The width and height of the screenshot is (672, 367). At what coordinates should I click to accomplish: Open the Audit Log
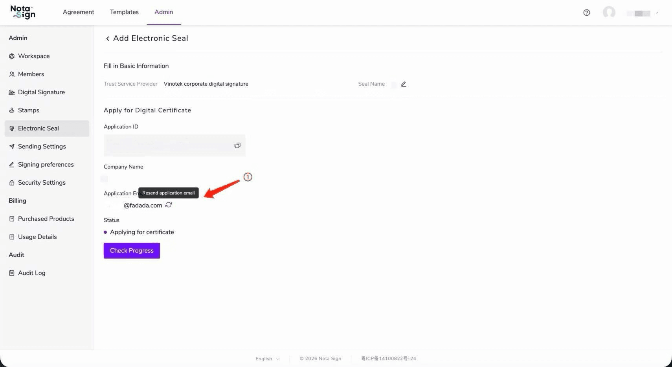(47, 273)
